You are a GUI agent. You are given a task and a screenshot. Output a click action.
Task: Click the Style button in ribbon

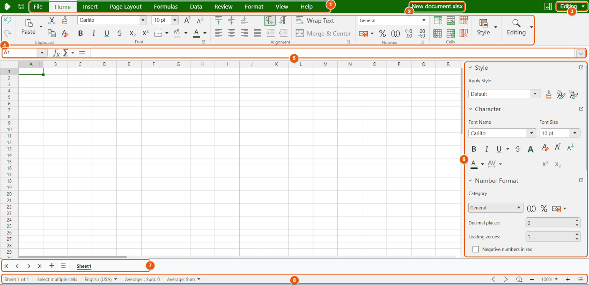pyautogui.click(x=483, y=27)
